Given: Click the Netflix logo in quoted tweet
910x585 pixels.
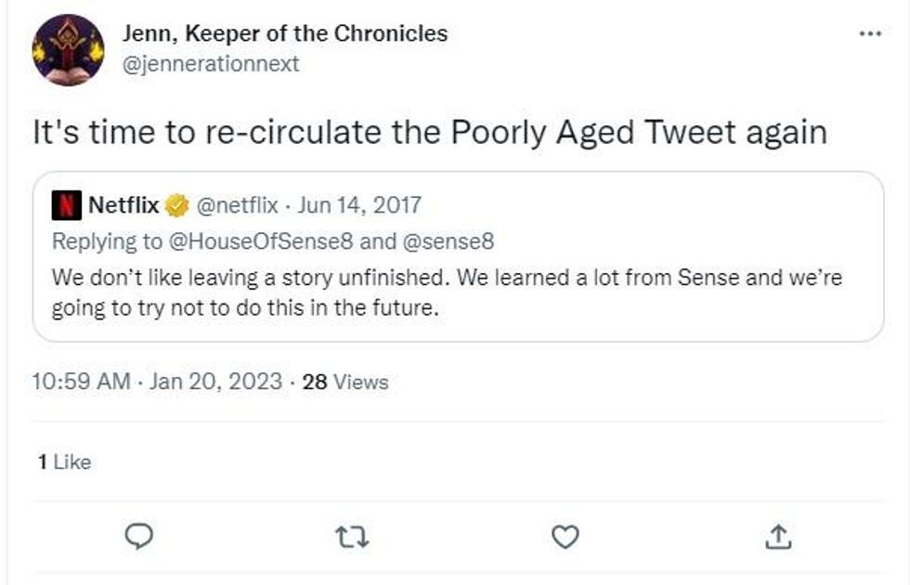Looking at the screenshot, I should (x=65, y=204).
